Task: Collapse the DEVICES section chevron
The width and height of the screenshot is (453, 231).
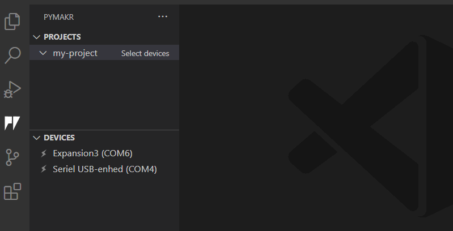Action: [x=37, y=138]
